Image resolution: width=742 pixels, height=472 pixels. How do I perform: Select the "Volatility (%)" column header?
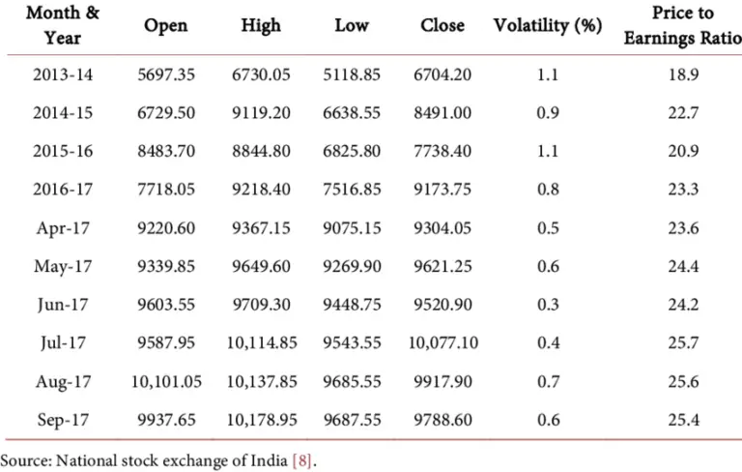(x=548, y=26)
